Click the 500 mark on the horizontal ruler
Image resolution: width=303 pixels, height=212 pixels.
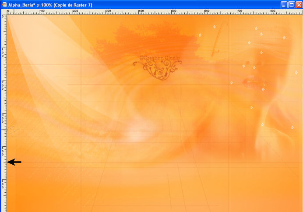[173, 12]
